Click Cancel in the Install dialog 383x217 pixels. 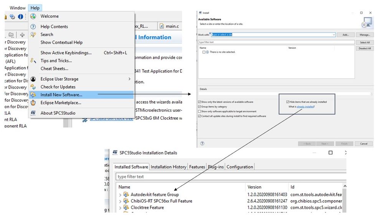(x=363, y=144)
